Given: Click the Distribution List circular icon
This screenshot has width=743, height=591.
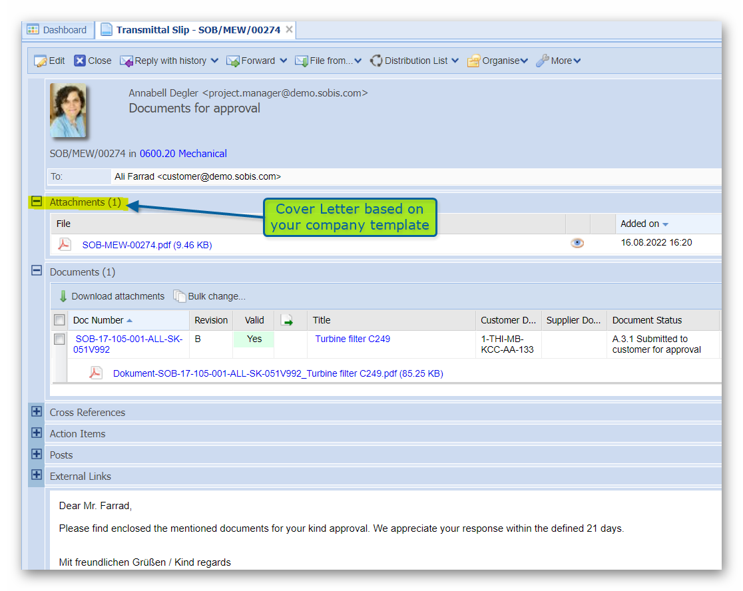Looking at the screenshot, I should point(376,61).
